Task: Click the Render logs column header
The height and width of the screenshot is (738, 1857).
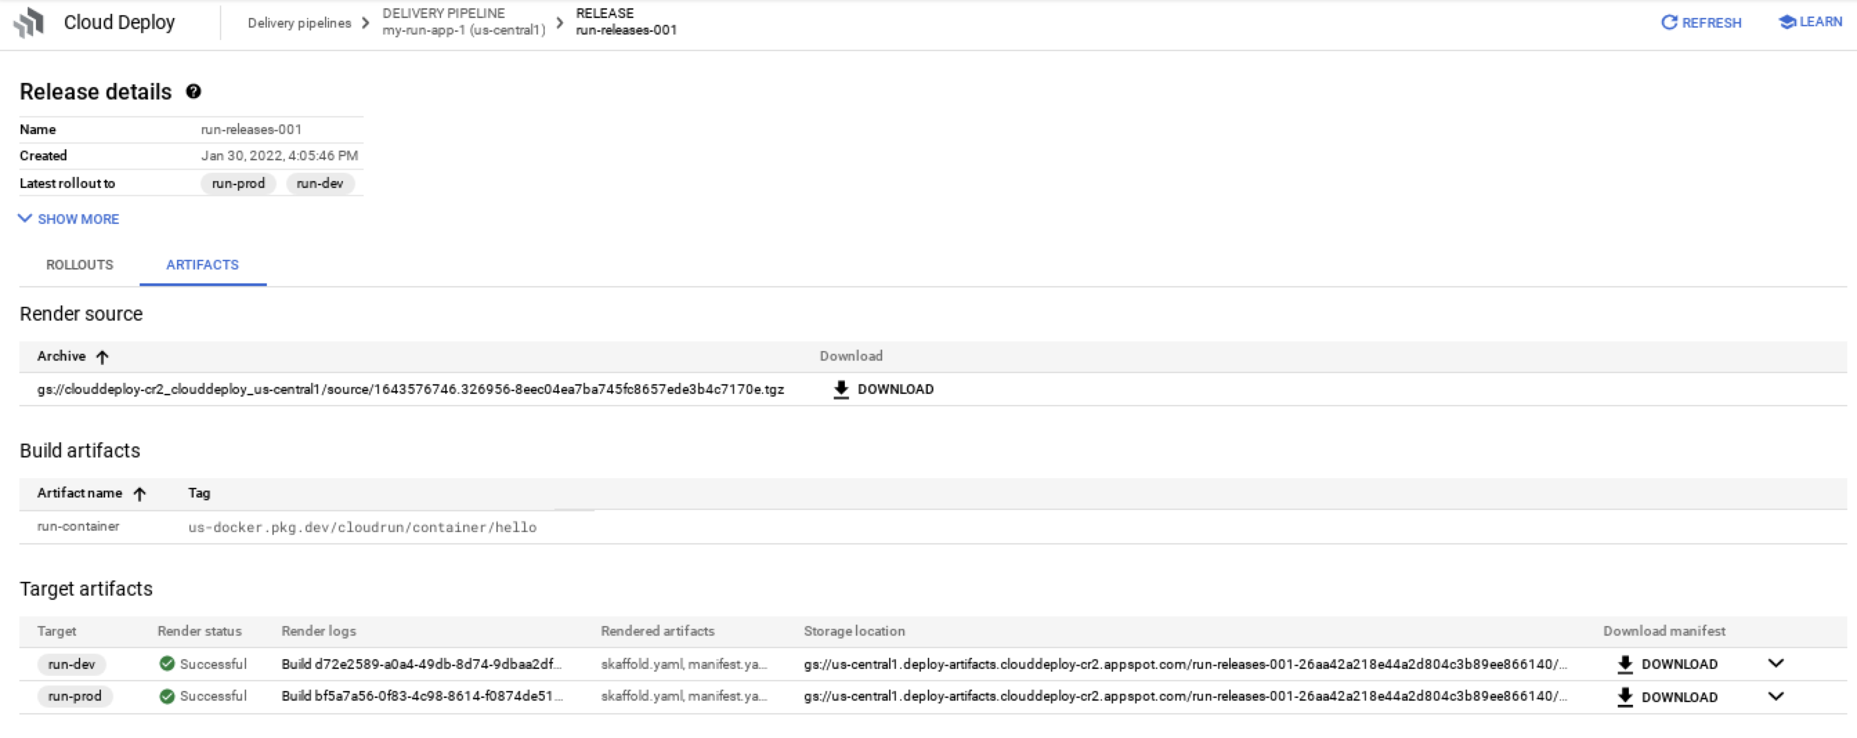Action: coord(319,632)
